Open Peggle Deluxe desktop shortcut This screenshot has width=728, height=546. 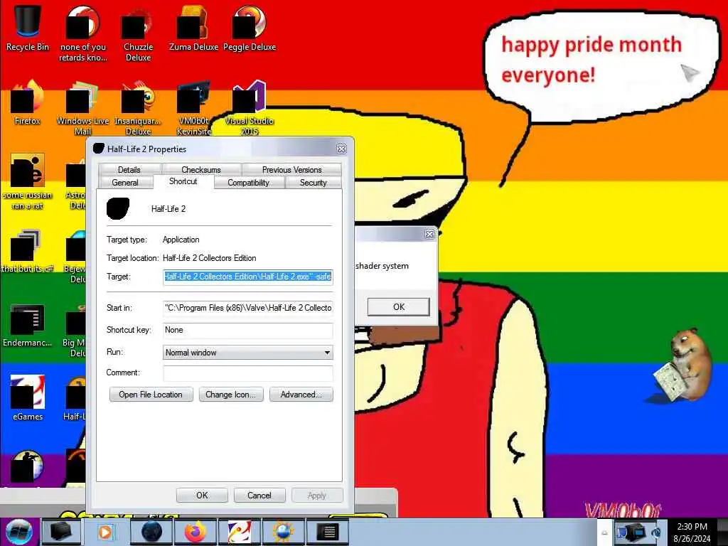pos(250,28)
